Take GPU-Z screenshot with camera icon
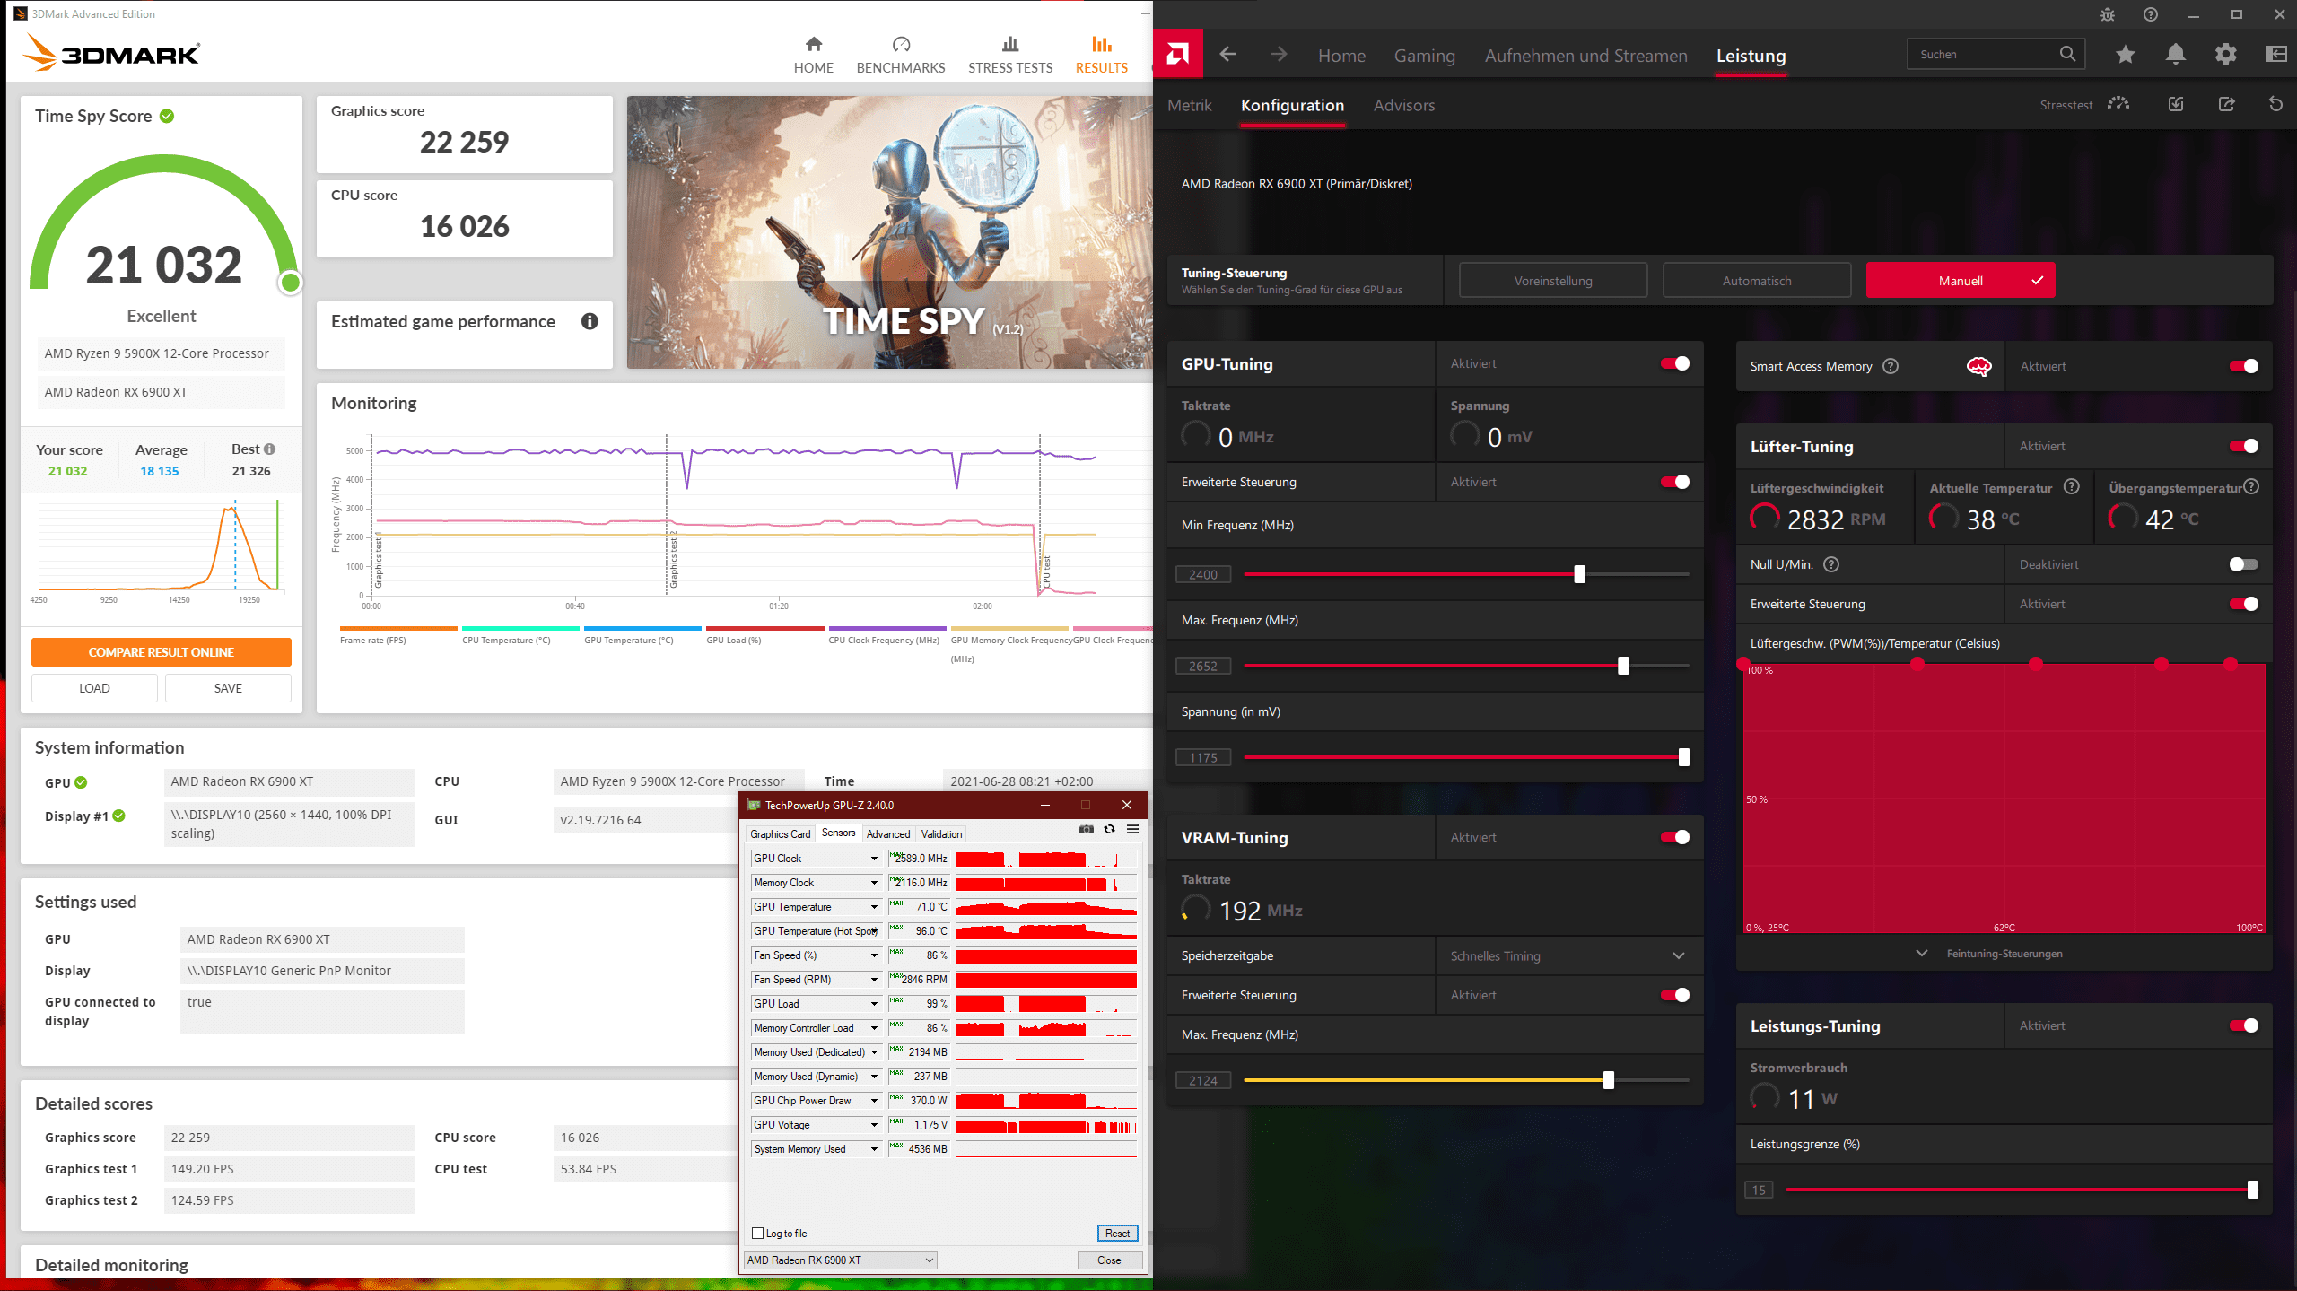The image size is (2297, 1291). pyautogui.click(x=1087, y=830)
